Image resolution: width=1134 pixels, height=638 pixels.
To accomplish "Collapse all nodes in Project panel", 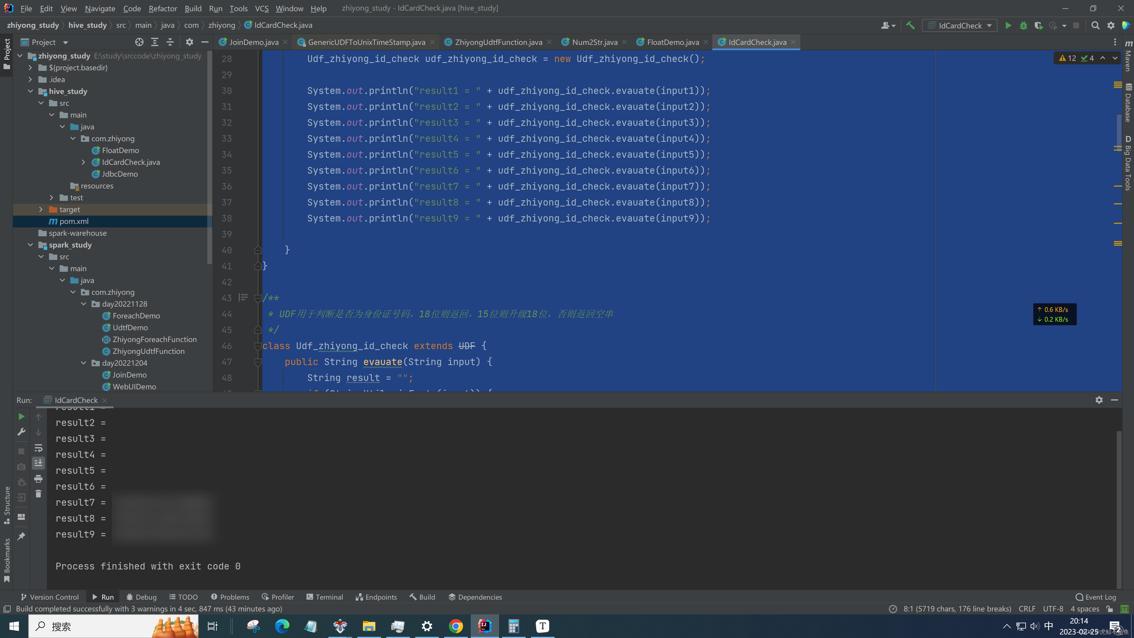I will [x=170, y=42].
